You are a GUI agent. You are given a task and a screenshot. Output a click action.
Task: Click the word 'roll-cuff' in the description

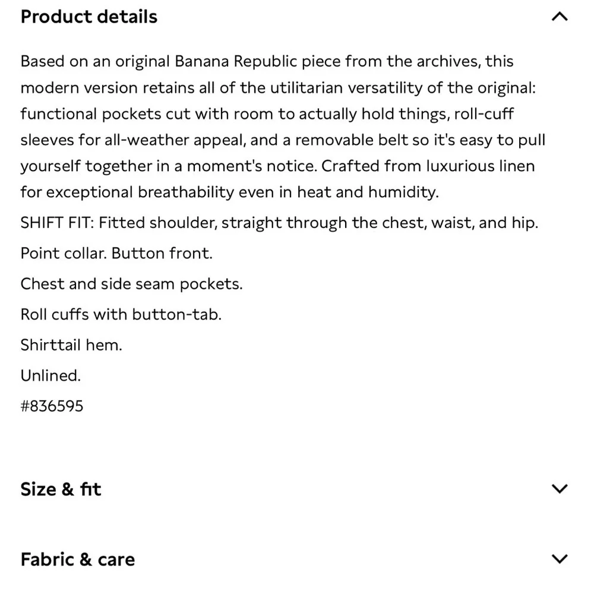pos(484,114)
